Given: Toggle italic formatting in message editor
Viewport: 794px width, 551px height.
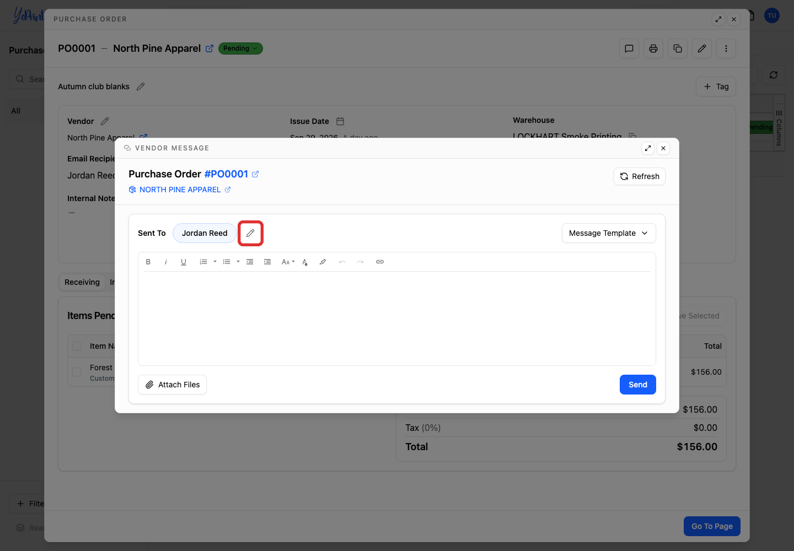Looking at the screenshot, I should pyautogui.click(x=166, y=262).
